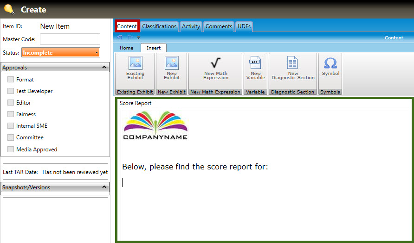Viewport: 414px width, 243px height.
Task: Select the Home ribbon tab
Action: tap(126, 48)
